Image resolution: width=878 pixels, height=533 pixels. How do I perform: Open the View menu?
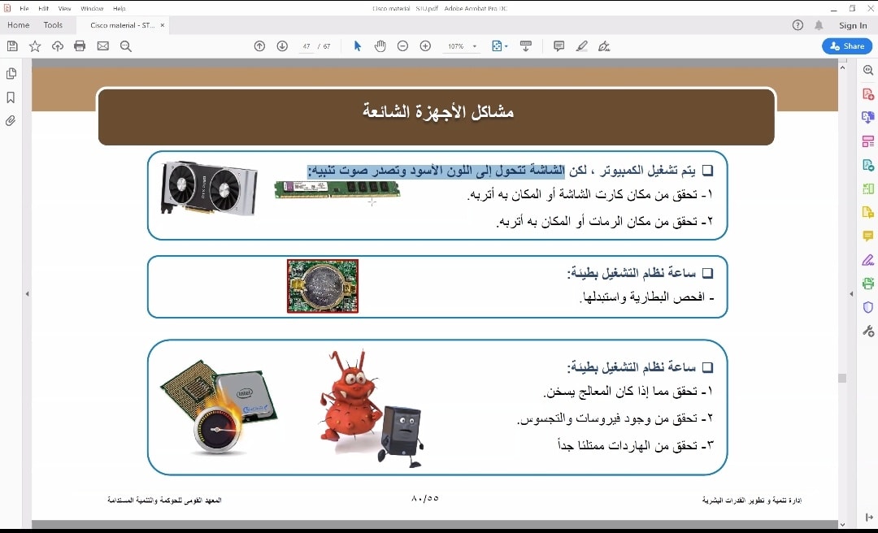[65, 8]
